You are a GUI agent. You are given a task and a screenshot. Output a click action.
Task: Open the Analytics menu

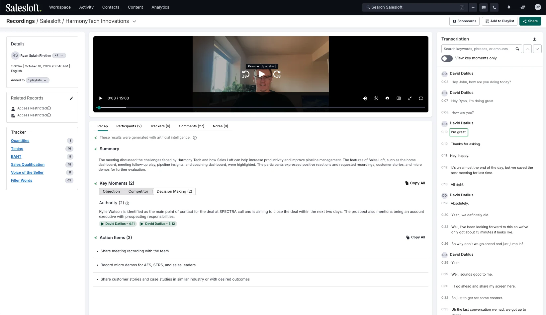point(160,7)
